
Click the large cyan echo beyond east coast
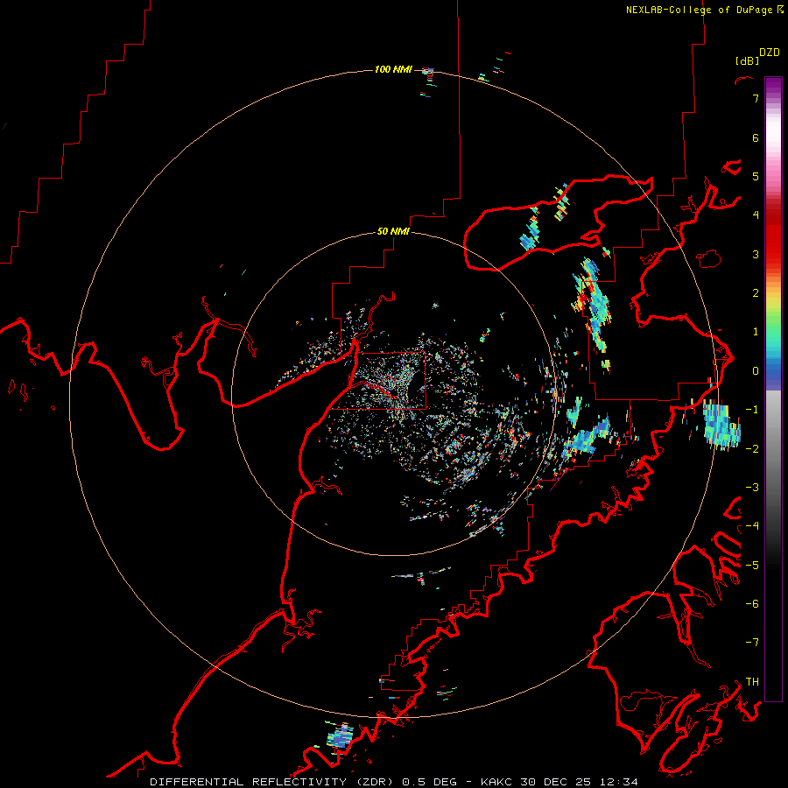tap(721, 425)
